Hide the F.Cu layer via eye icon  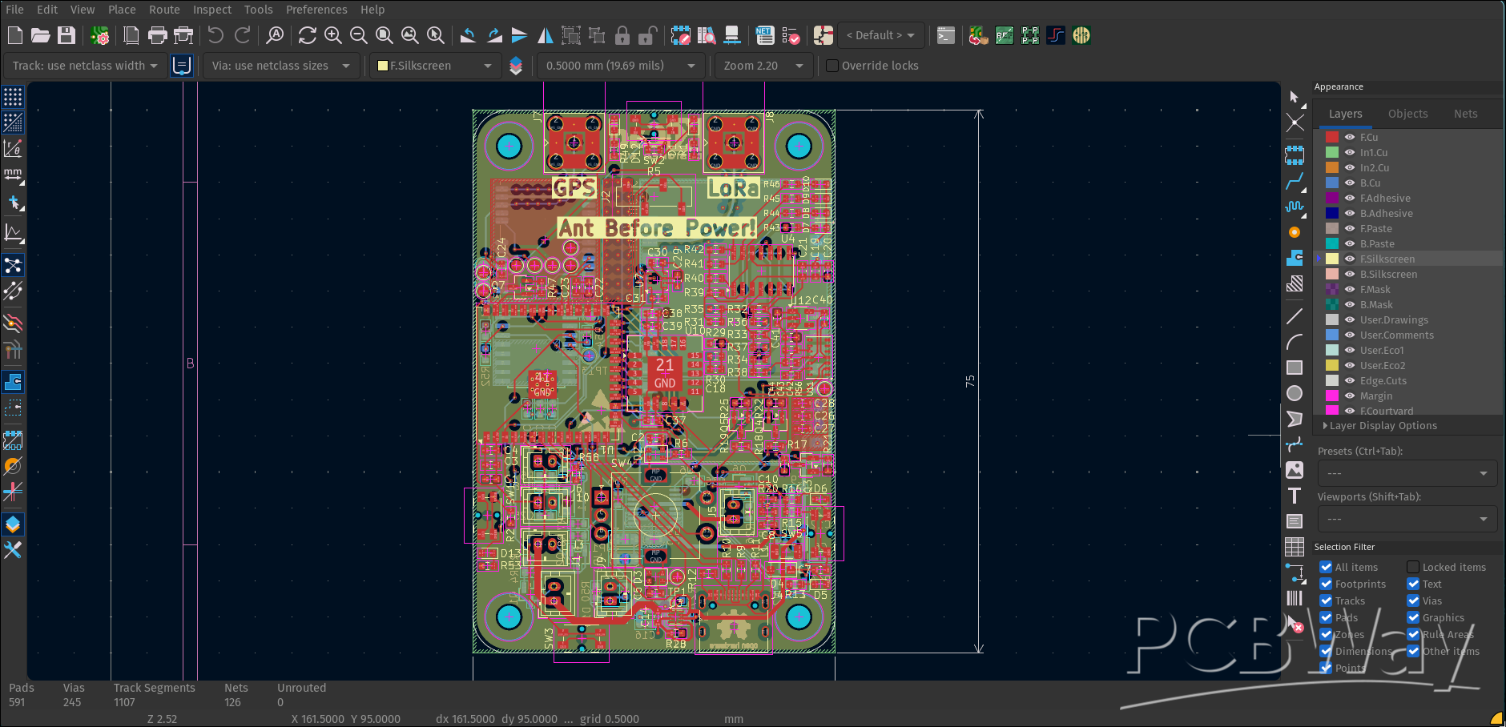1350,137
